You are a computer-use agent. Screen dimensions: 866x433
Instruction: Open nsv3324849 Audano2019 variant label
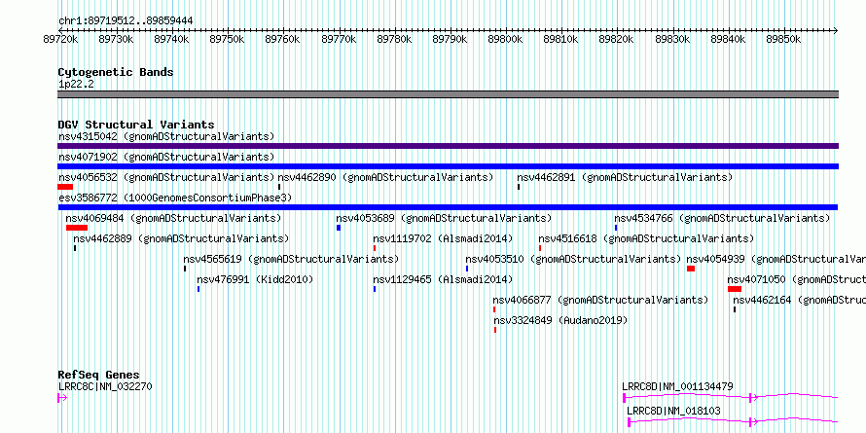coord(560,320)
